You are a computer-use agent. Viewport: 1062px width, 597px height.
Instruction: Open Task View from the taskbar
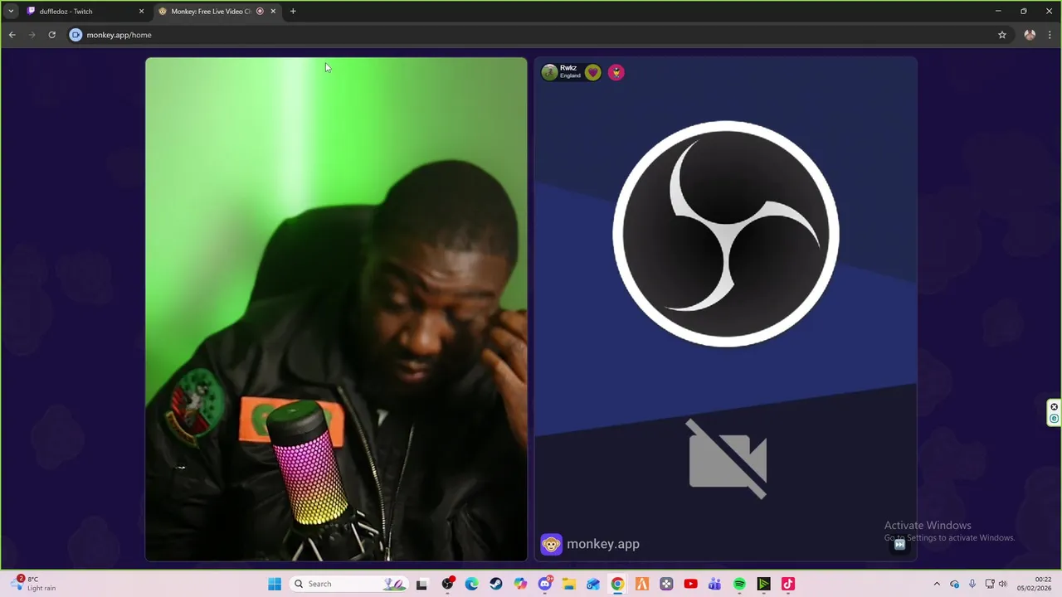[421, 584]
